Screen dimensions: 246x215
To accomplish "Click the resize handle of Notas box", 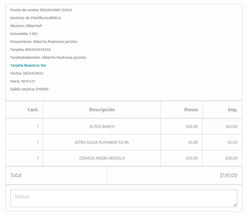I will tap(235, 205).
